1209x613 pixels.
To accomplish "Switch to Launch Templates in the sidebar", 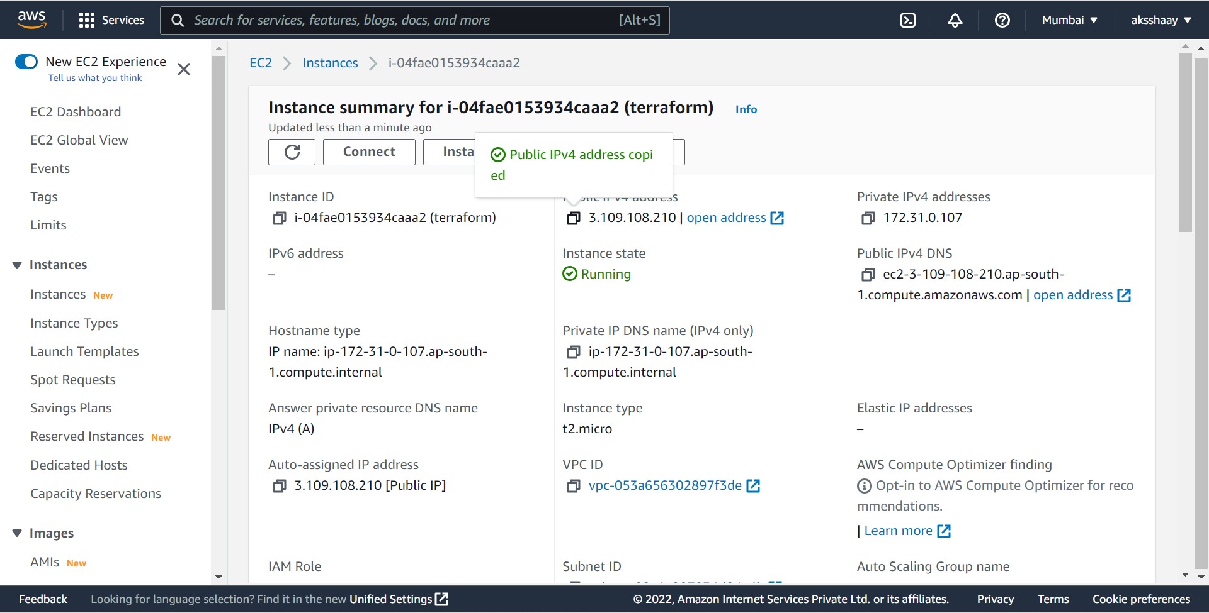I will (84, 351).
